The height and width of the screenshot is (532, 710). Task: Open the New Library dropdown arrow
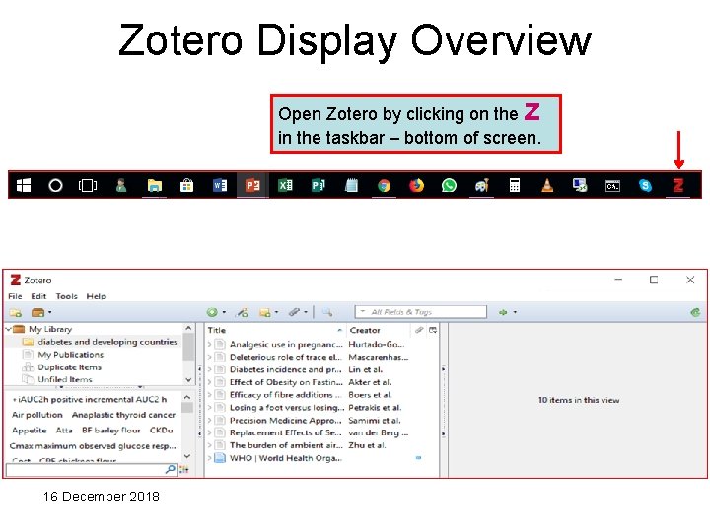coord(50,312)
